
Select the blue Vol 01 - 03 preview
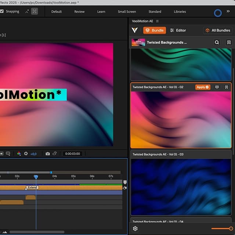coord(181,187)
